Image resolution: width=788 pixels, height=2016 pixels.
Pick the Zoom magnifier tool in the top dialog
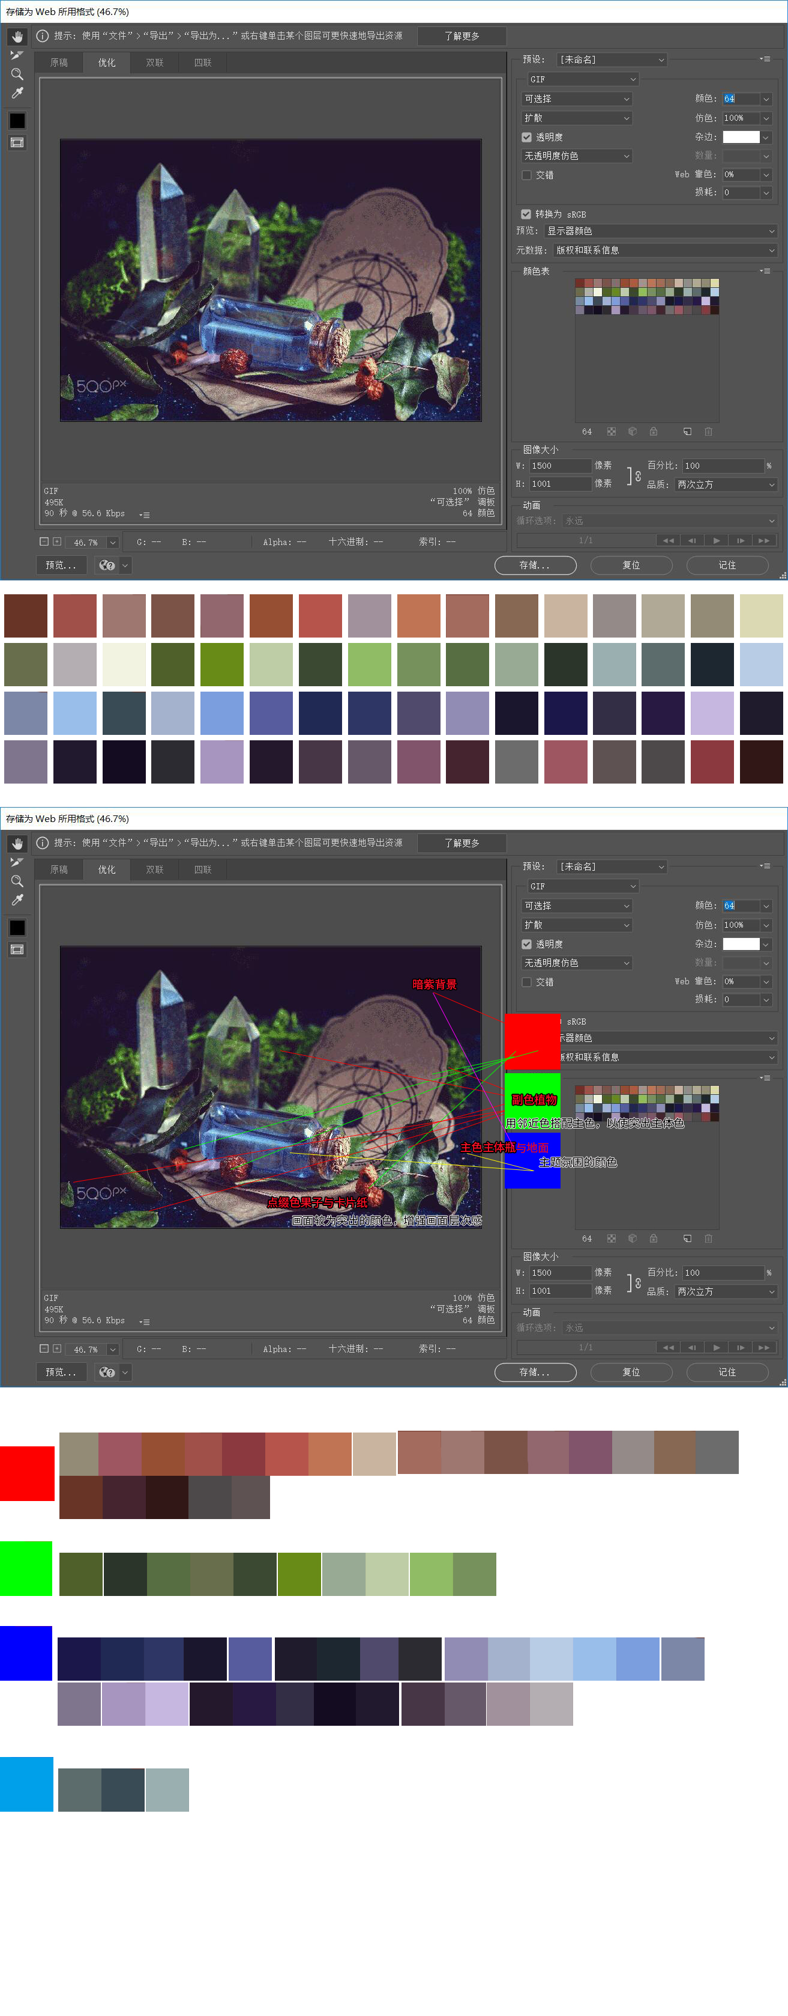click(17, 75)
